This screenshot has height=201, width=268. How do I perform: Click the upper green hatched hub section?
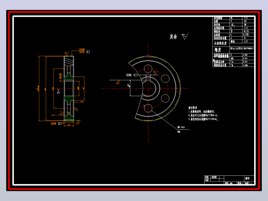coord(69,77)
